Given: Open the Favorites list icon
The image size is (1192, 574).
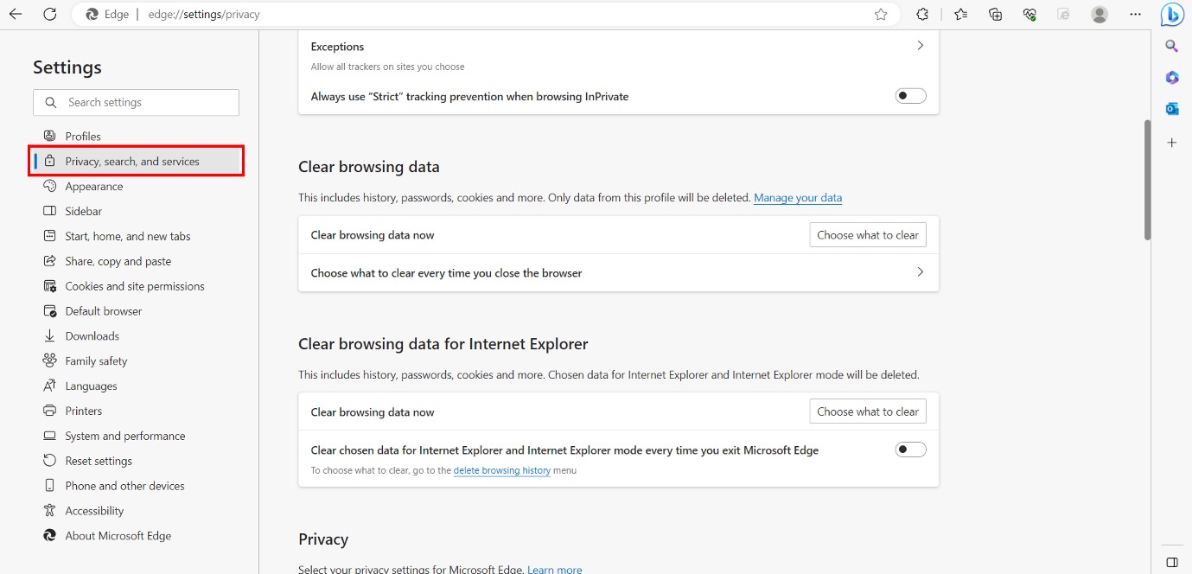Looking at the screenshot, I should click(960, 15).
